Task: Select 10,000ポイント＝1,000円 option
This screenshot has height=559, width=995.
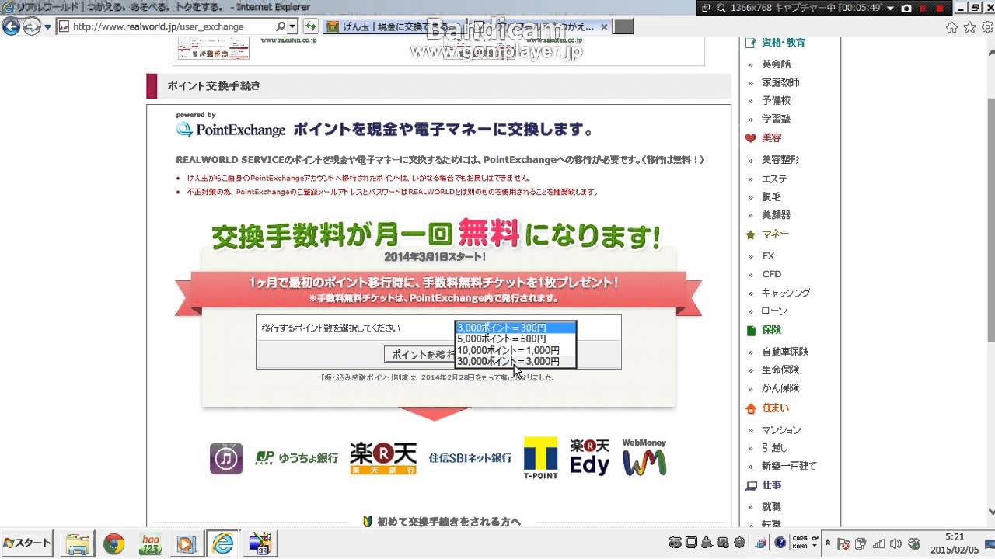Action: pyautogui.click(x=515, y=350)
